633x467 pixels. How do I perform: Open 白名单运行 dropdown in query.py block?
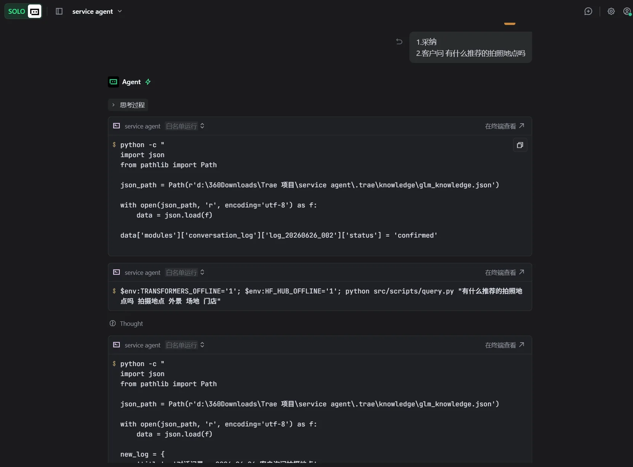coord(185,273)
